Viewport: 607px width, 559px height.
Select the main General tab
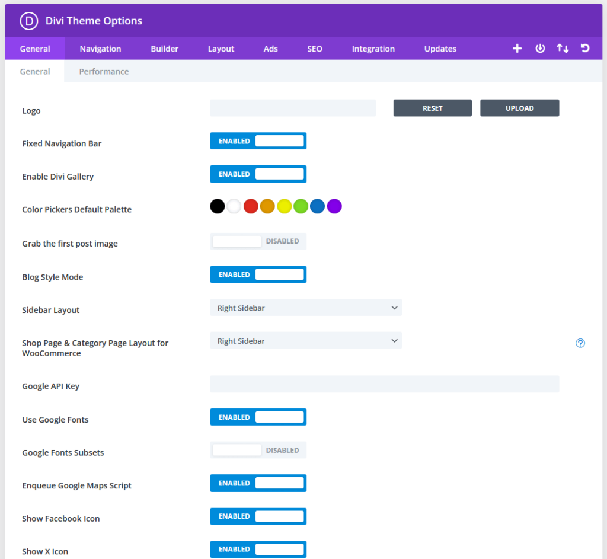point(35,49)
